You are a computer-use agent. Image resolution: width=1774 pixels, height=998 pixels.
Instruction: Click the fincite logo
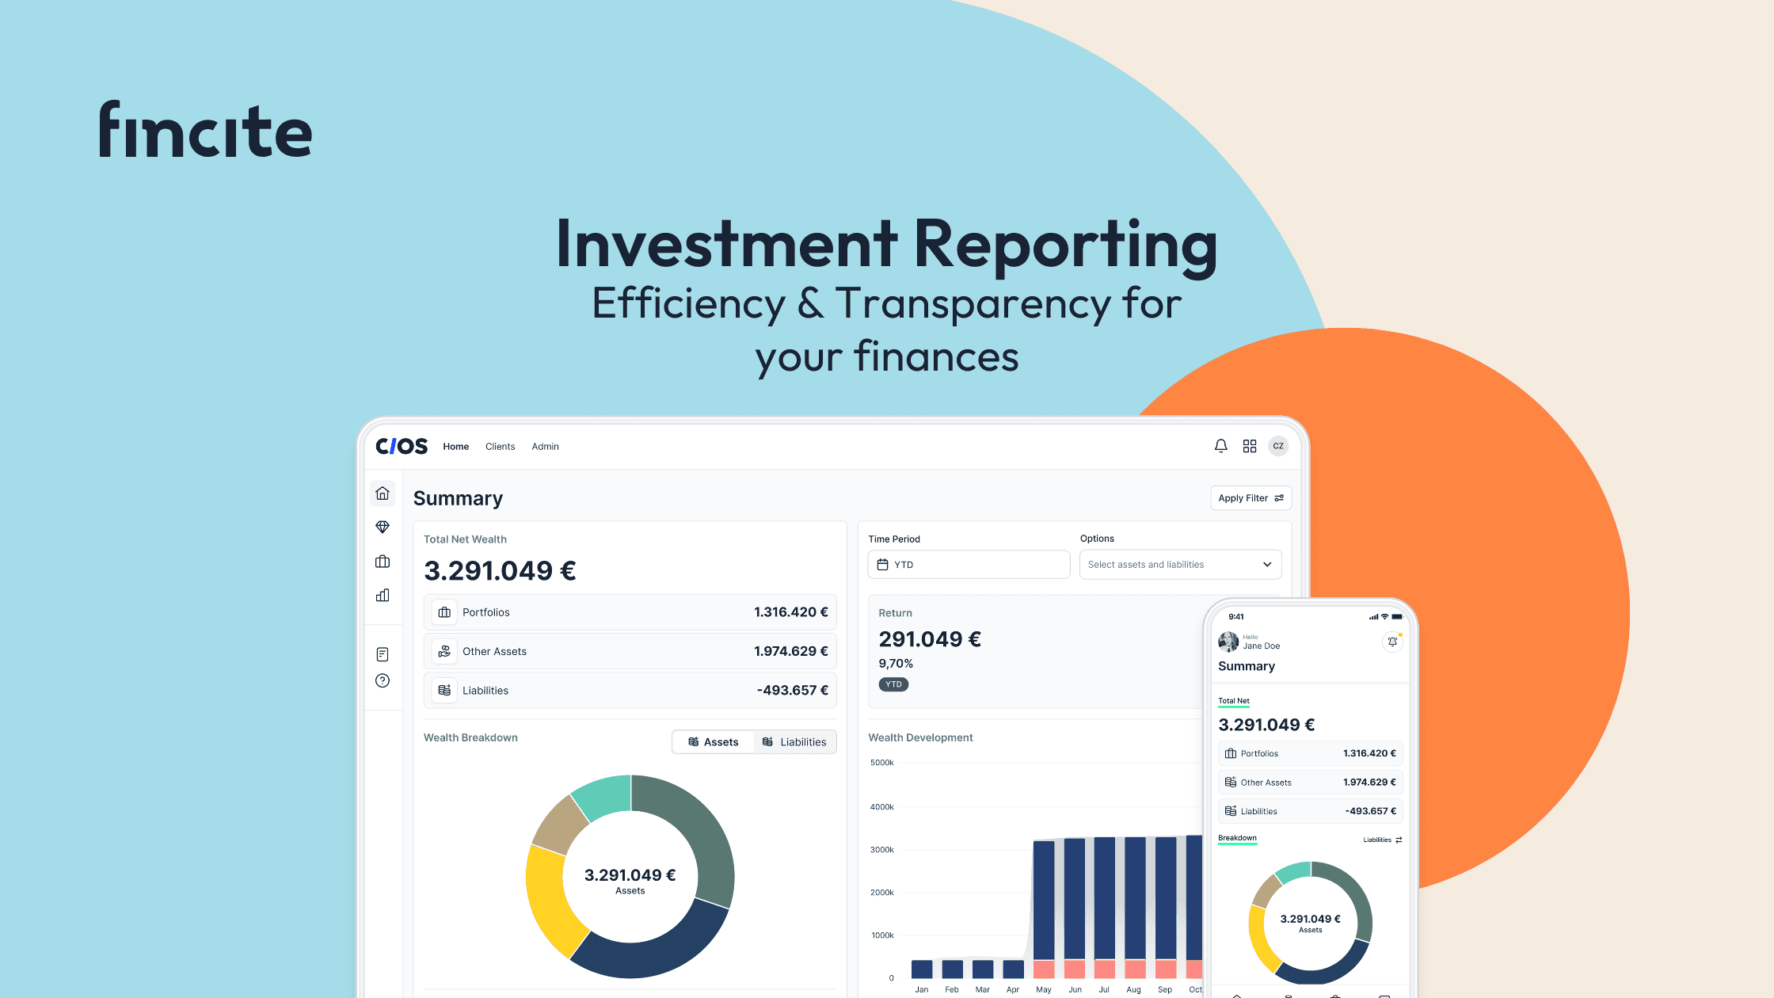coord(205,129)
